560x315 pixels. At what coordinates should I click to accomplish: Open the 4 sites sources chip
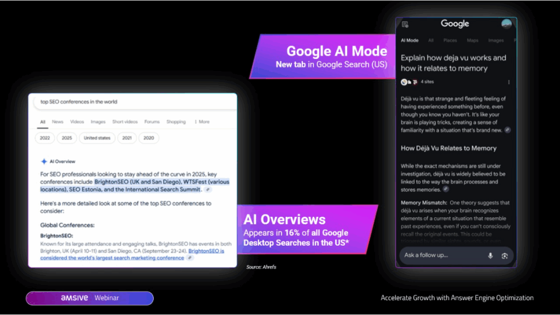point(417,82)
